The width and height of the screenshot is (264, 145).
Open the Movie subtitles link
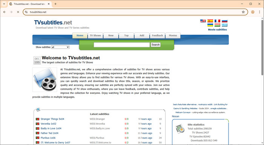pos(217,30)
